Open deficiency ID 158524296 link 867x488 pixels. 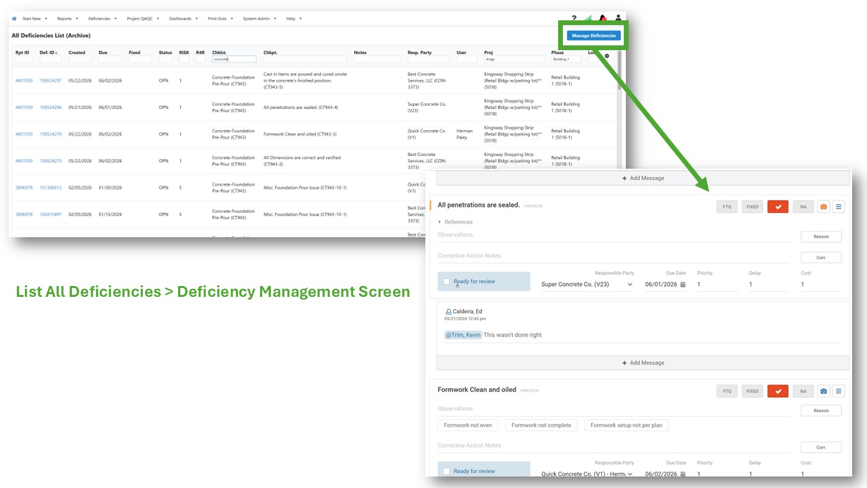(51, 107)
